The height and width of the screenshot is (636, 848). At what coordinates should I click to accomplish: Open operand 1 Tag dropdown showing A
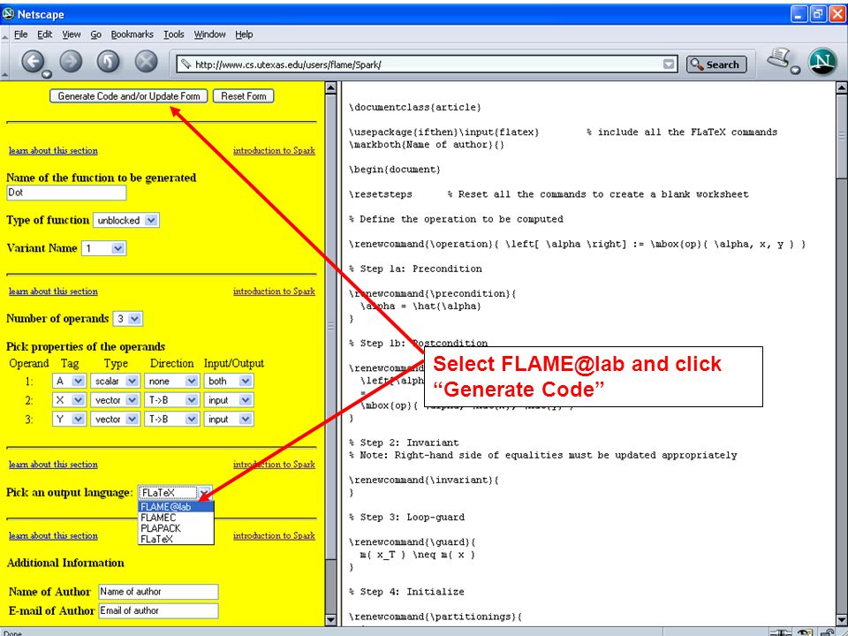coord(69,381)
